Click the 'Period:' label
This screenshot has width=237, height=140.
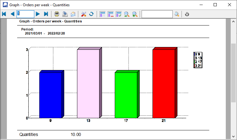pyautogui.click(x=27, y=29)
